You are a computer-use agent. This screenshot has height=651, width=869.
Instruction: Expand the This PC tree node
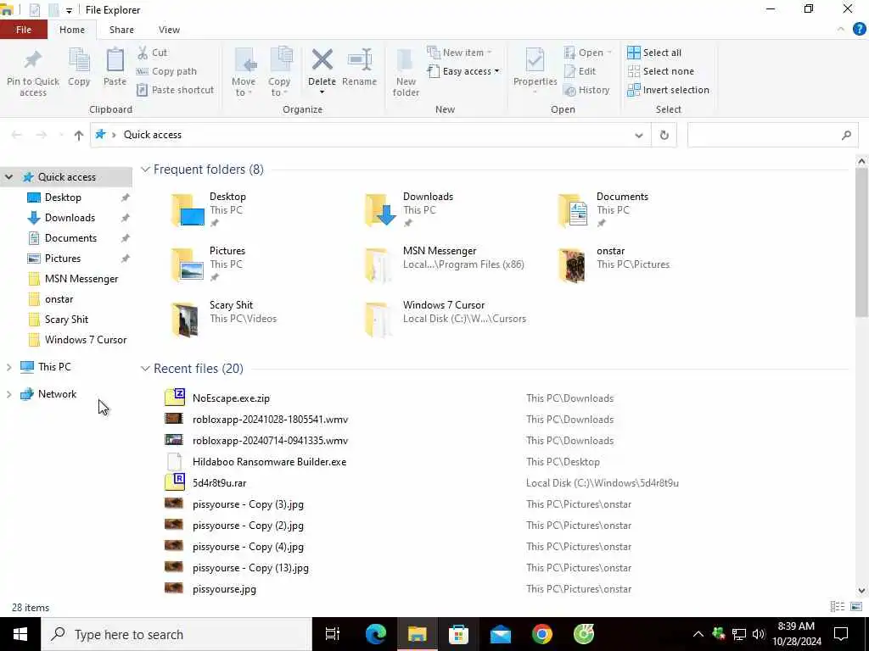point(8,367)
